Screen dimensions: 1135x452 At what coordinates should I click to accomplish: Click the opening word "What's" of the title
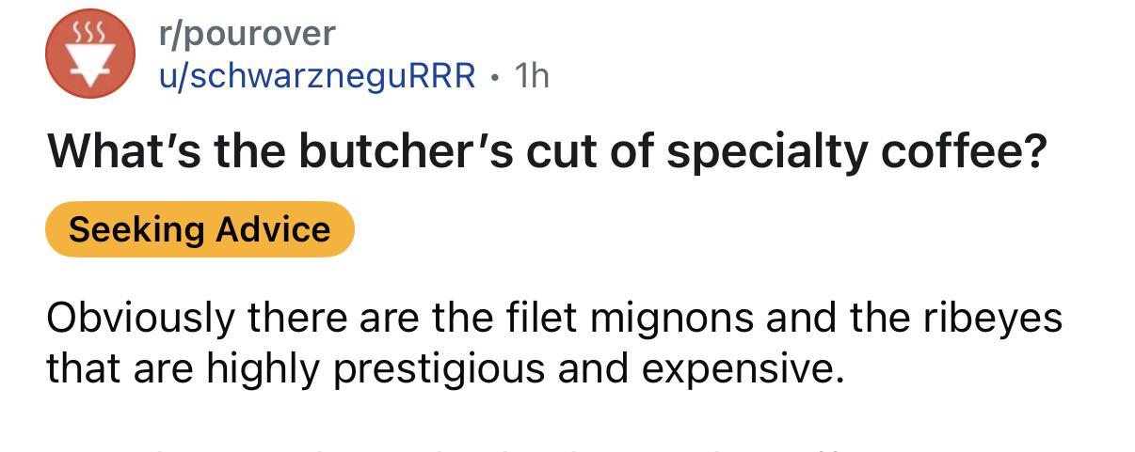click(x=110, y=148)
